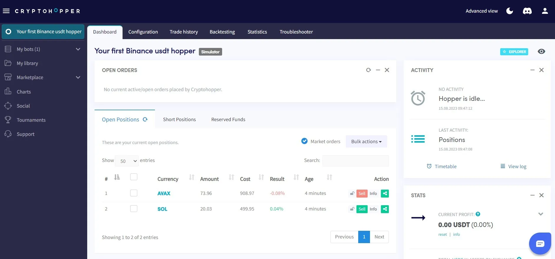
Task: Expand the My bots chevron
Action: pos(78,49)
